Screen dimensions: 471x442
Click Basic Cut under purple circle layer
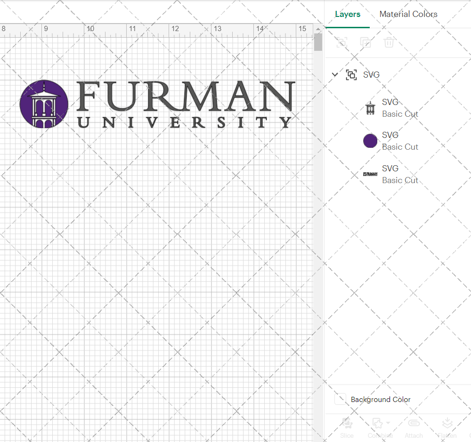point(400,147)
